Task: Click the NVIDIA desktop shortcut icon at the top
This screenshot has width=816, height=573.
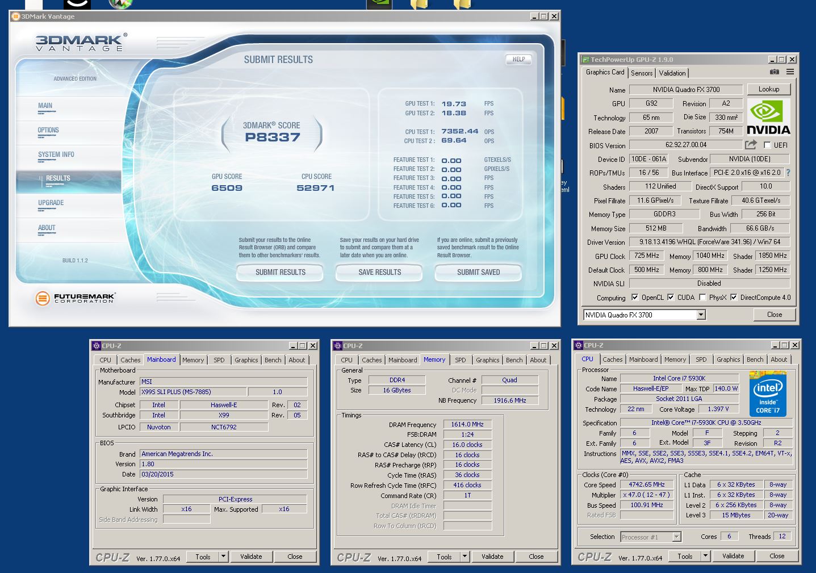Action: point(379,4)
